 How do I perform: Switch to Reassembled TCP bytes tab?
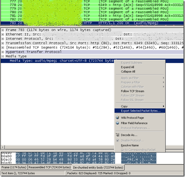pyautogui.click(x=50, y=167)
